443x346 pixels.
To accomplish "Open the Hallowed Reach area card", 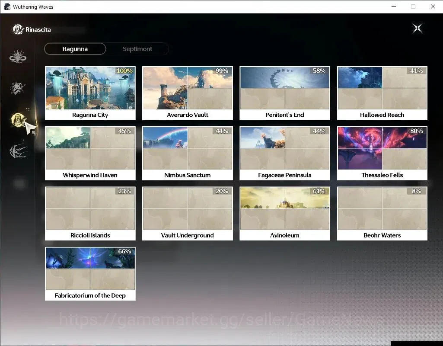I will coord(382,93).
